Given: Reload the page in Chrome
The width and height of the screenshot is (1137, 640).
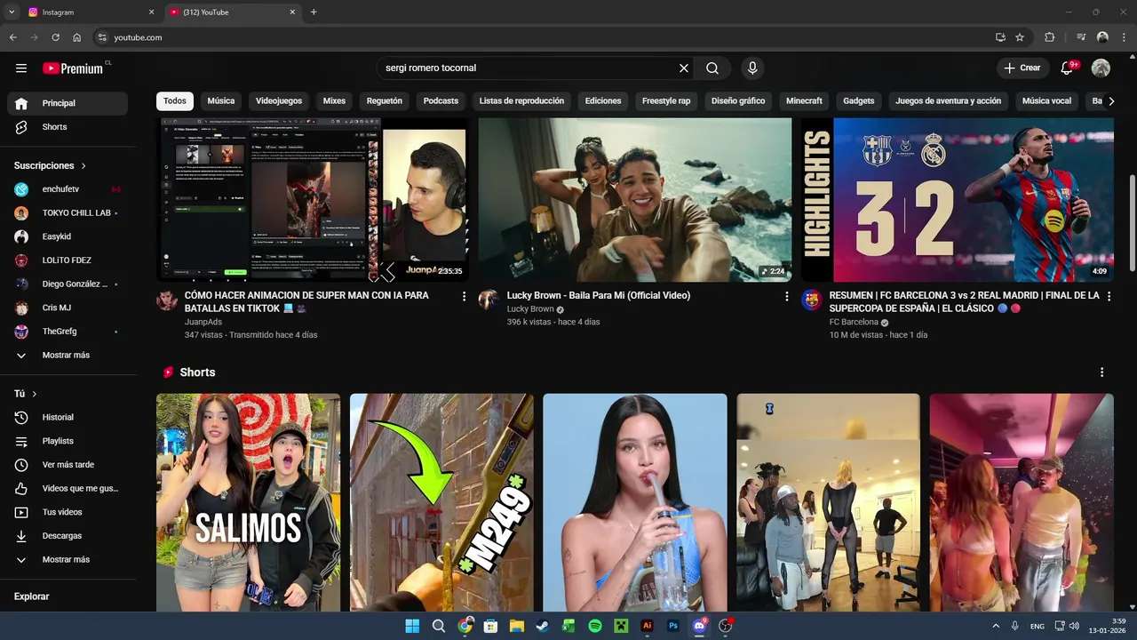Looking at the screenshot, I should [x=55, y=37].
